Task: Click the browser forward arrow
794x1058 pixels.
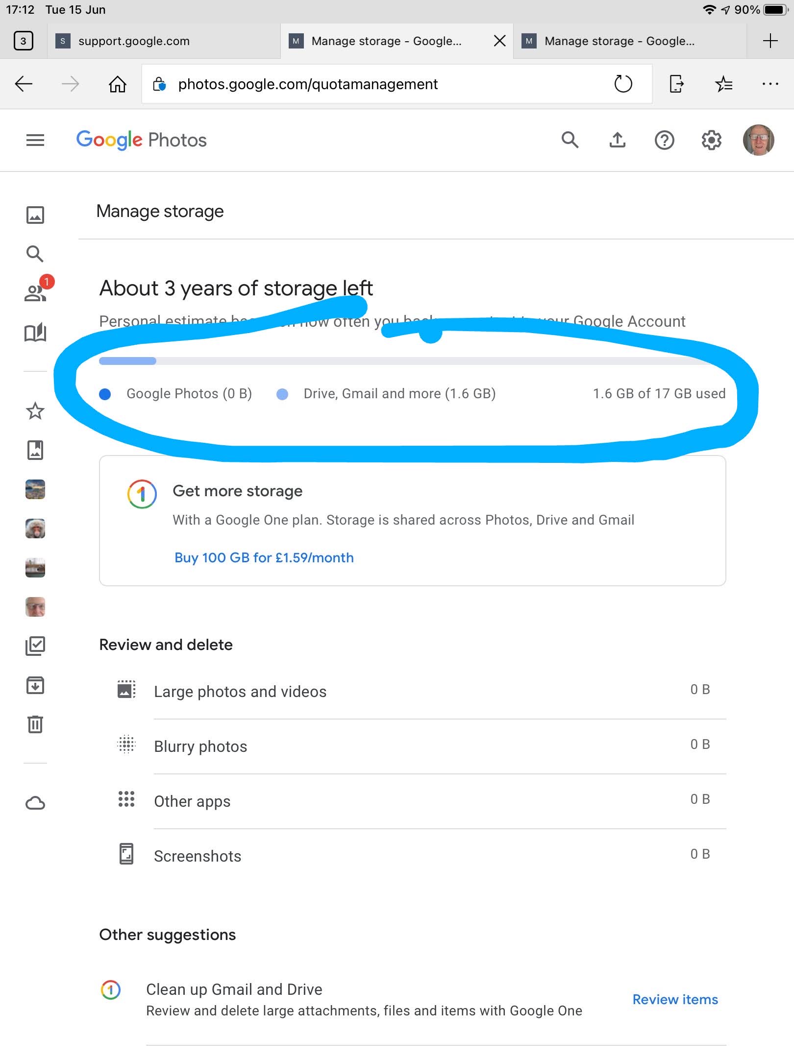Action: (70, 84)
